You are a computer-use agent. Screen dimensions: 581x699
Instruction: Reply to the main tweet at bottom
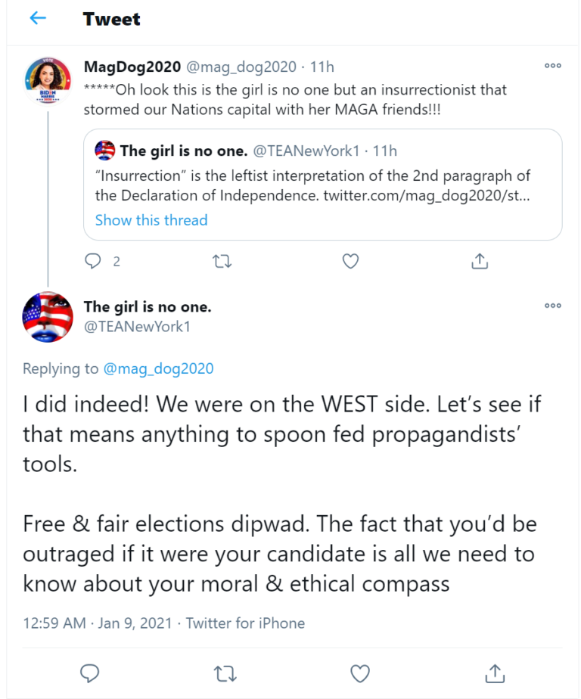tap(89, 673)
